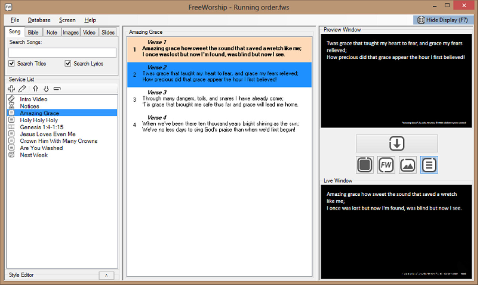Switch to the Video tab

(x=89, y=32)
